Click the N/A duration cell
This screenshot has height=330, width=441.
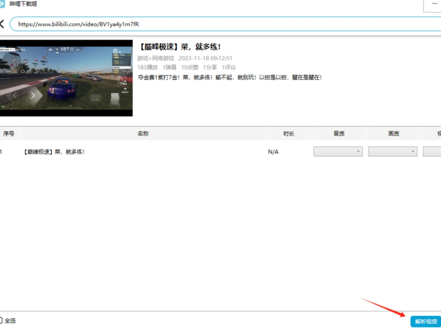[x=273, y=152]
